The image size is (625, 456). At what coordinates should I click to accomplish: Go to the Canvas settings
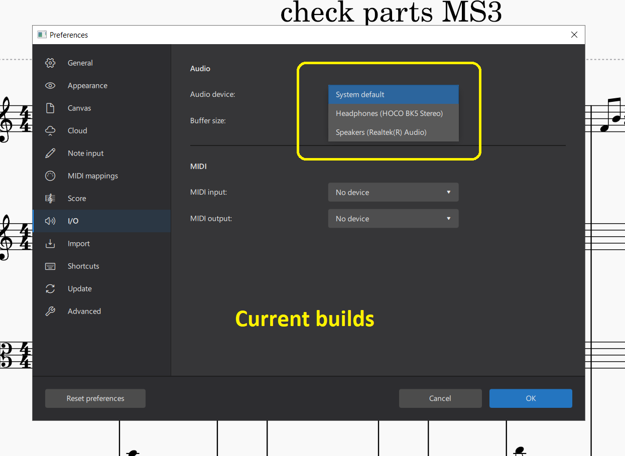coord(102,108)
